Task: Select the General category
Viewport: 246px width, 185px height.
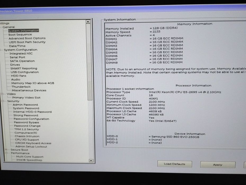Action: pyautogui.click(x=9, y=27)
